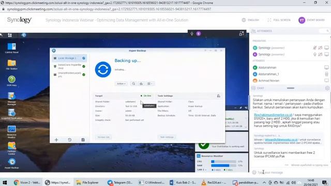This screenshot has height=186, width=331.
Task: Open File Station desktop icon
Action: coord(11,65)
